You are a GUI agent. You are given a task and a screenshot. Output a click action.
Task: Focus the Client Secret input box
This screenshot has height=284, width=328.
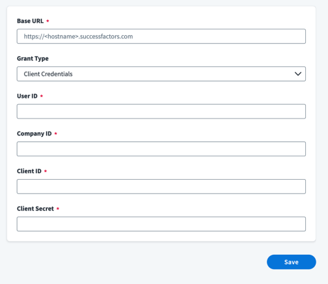pos(161,224)
